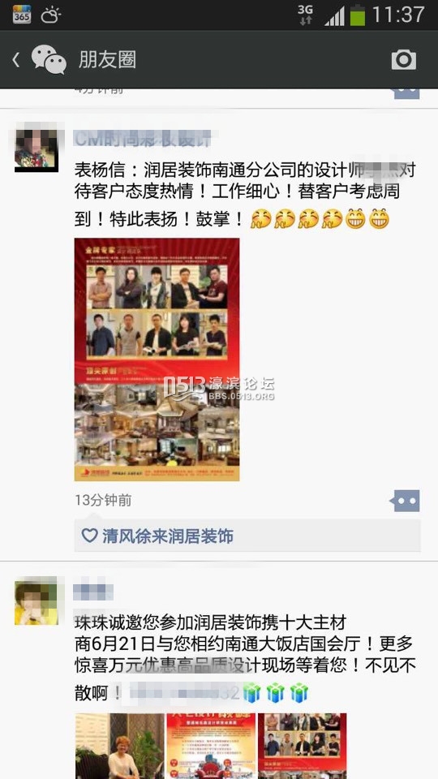Screen dimensions: 438x779
Task: Tap the heart like icon
Action: [x=89, y=536]
